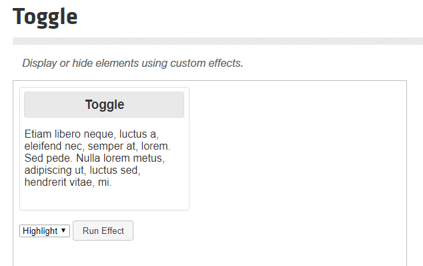This screenshot has width=423, height=266.
Task: Click the dotted divider under the title
Action: click(218, 41)
